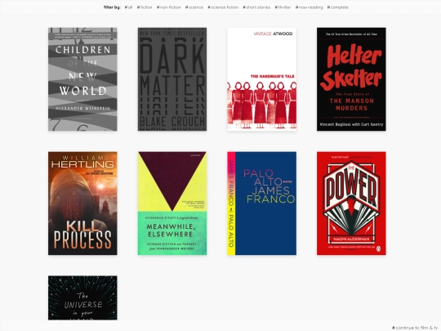Open Meanwhile, Elsewhere book cover
Screen dimensions: 441x331
[x=172, y=204]
